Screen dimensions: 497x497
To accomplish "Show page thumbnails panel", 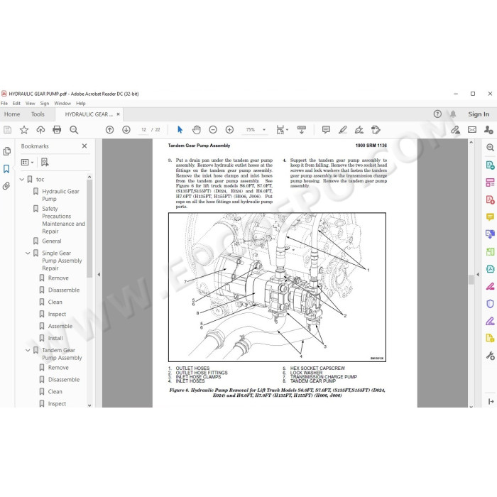I will [6, 151].
